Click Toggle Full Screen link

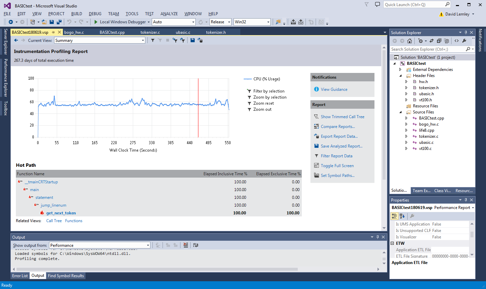click(337, 166)
